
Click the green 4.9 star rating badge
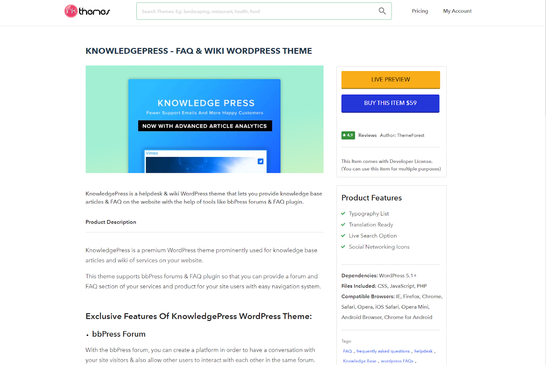[x=348, y=135]
